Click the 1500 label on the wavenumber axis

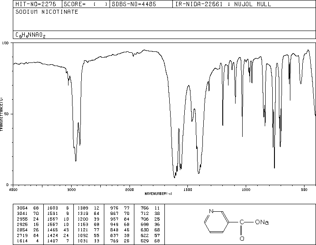click(x=188, y=190)
